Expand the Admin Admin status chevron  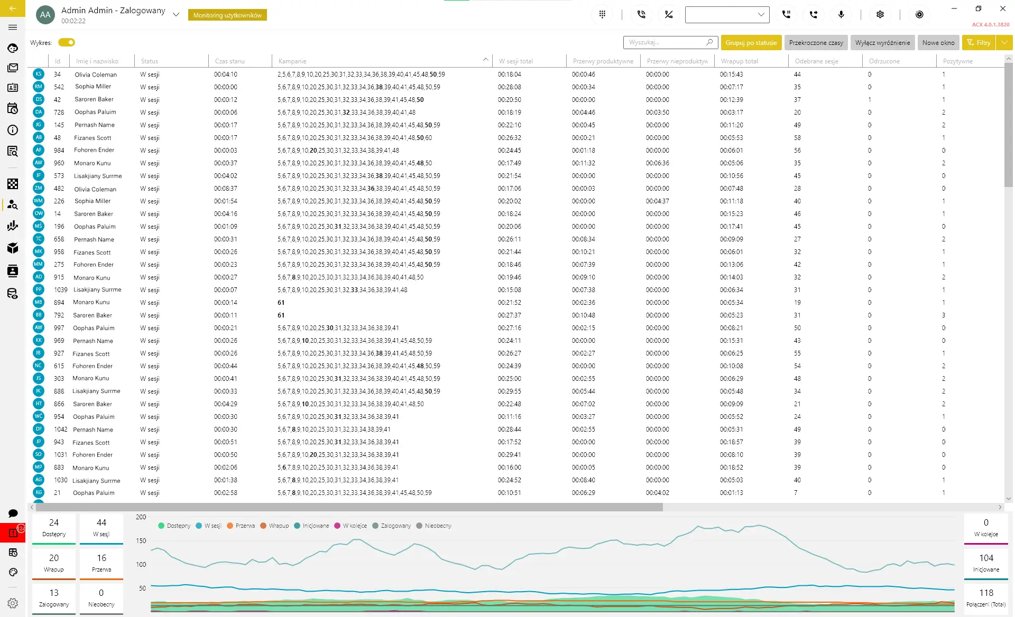tap(176, 15)
